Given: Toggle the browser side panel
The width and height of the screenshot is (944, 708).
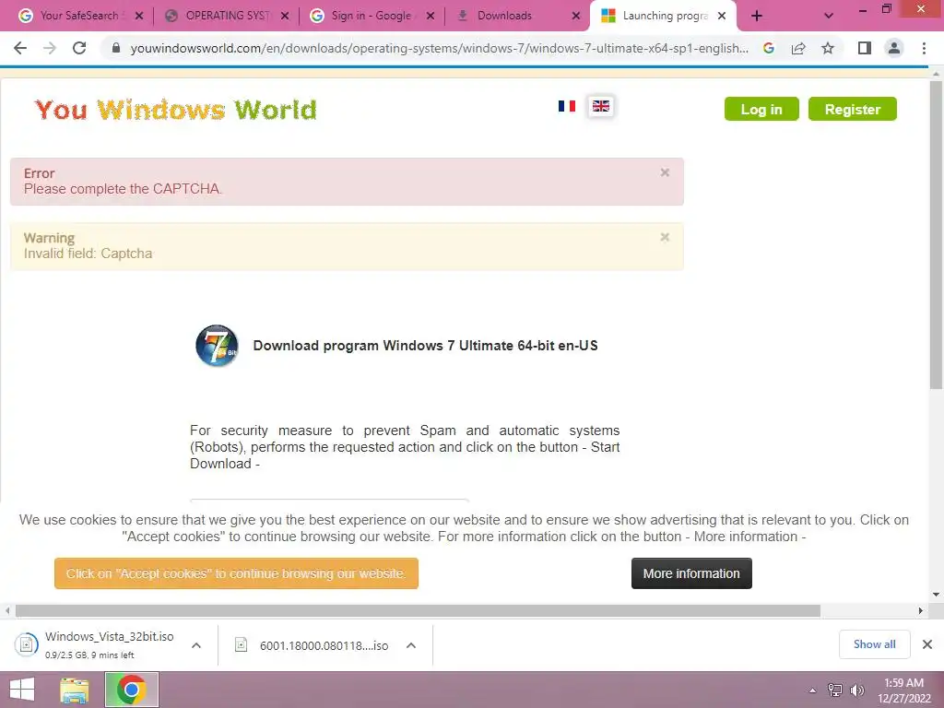Looking at the screenshot, I should coord(865,48).
